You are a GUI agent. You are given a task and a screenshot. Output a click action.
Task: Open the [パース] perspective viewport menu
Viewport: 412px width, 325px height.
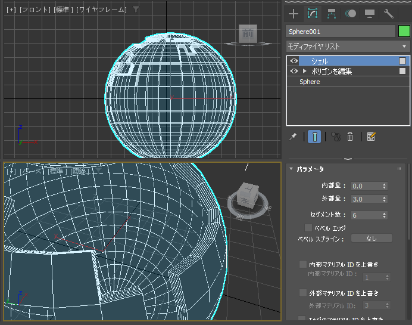pyautogui.click(x=32, y=171)
